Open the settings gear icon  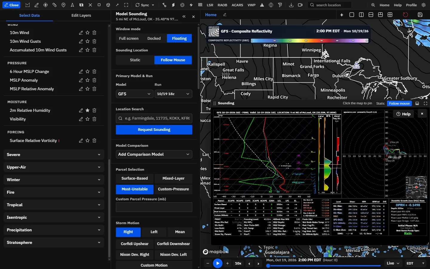click(423, 5)
